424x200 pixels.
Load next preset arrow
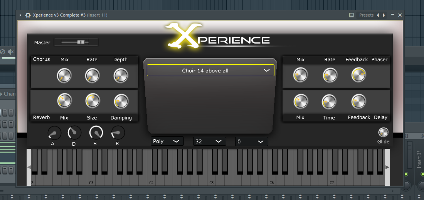click(x=384, y=15)
